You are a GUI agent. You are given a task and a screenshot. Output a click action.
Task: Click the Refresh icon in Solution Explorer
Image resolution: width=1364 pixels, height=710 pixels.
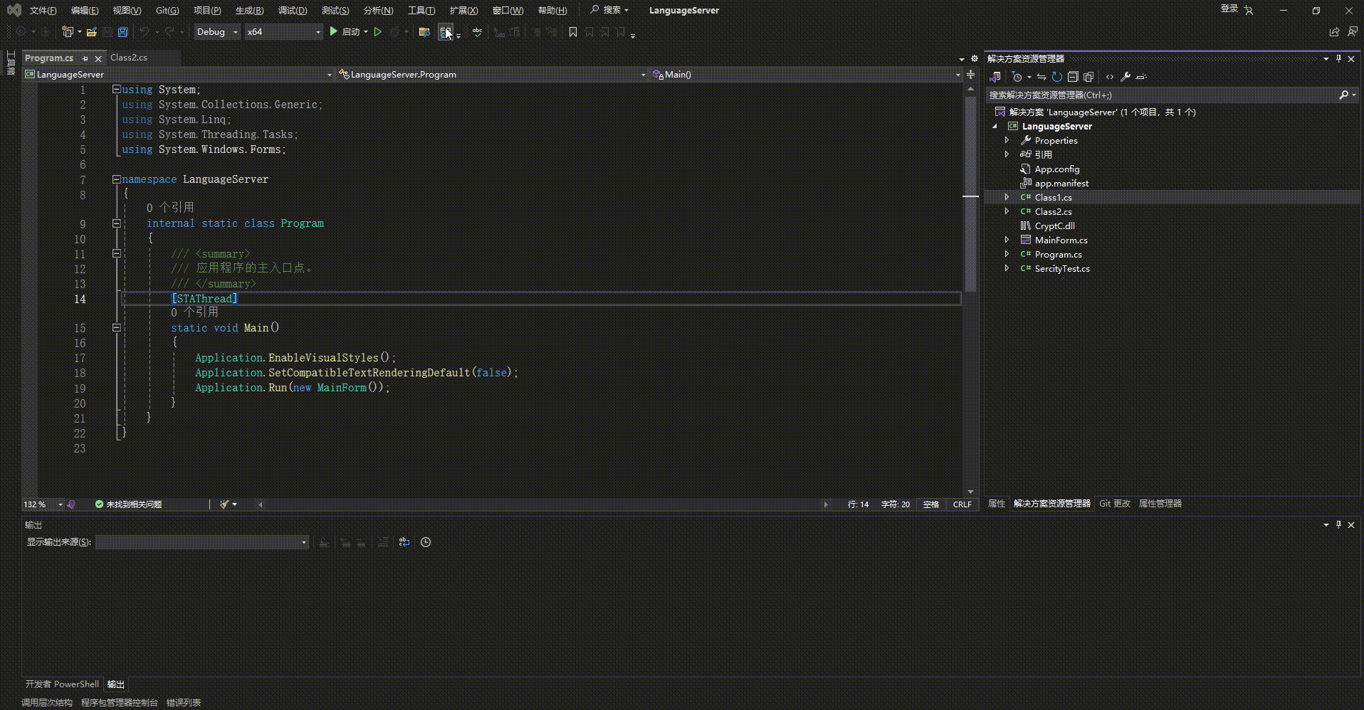click(x=1057, y=77)
